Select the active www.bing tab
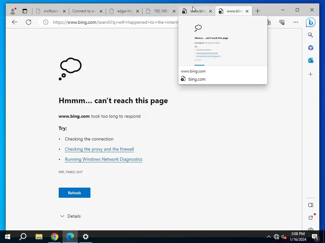The height and width of the screenshot is (243, 325). click(234, 11)
